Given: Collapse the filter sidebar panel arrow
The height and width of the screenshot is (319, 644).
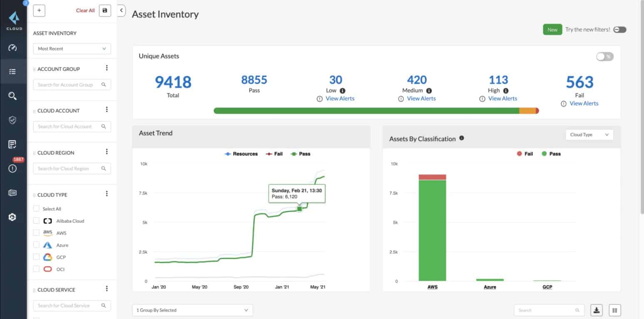Looking at the screenshot, I should tap(121, 10).
